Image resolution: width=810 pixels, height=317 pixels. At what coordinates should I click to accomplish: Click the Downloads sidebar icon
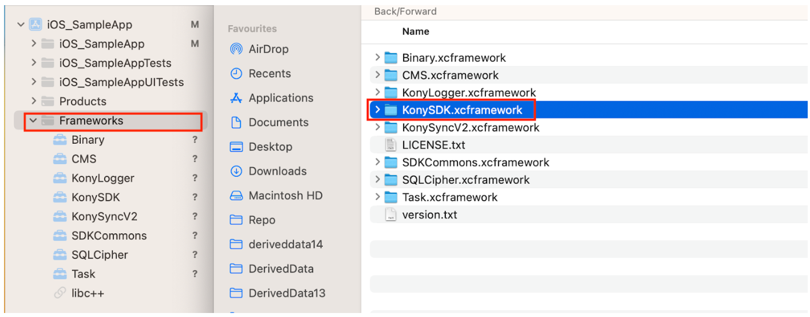coord(236,171)
